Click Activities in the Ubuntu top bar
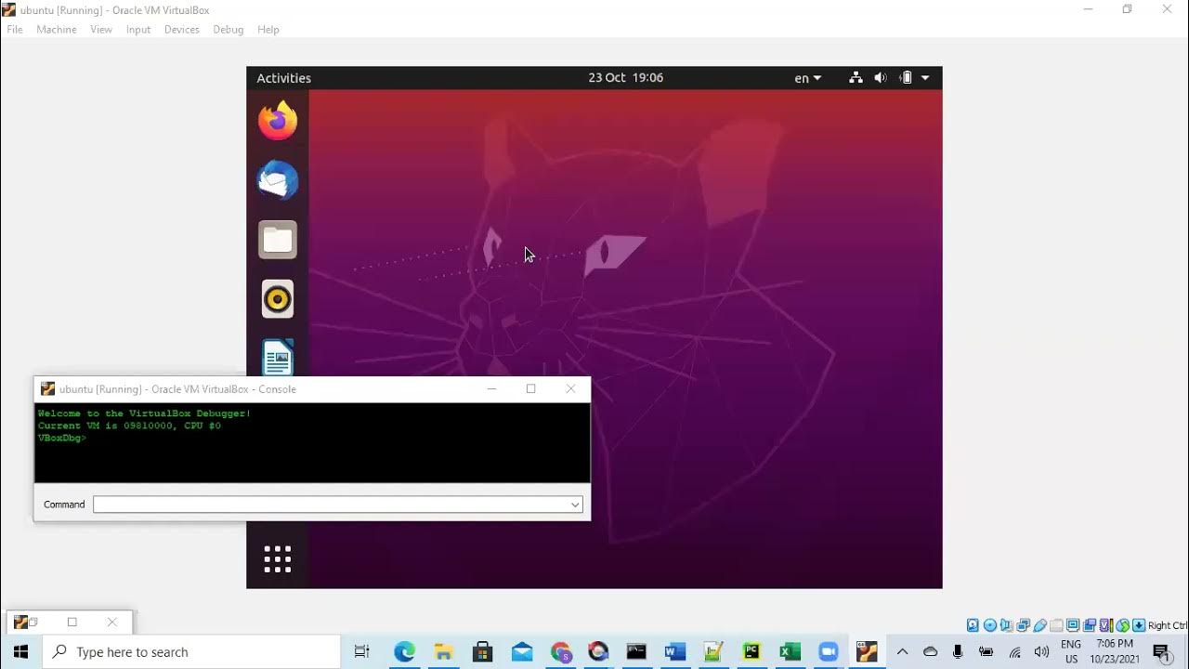 tap(283, 78)
